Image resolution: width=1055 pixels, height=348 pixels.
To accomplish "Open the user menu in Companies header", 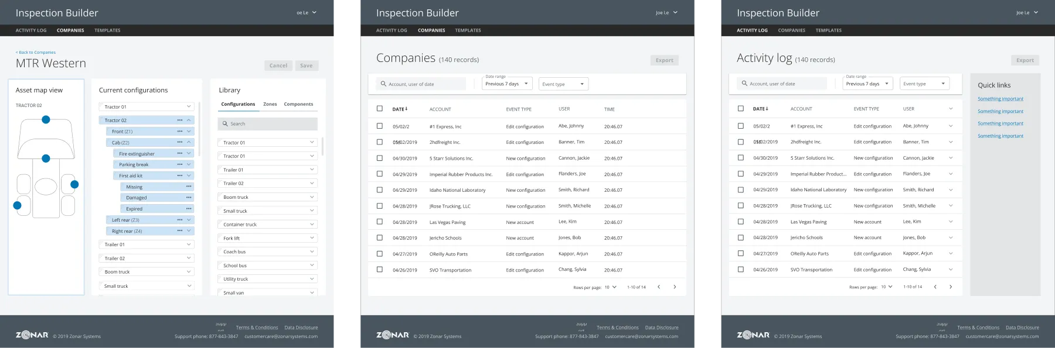I will [668, 12].
